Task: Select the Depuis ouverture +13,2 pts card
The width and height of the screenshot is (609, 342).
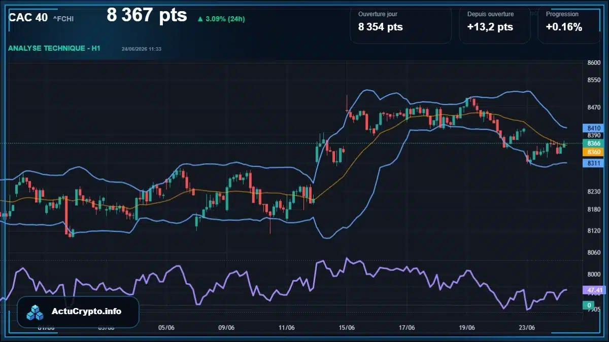Action: 494,24
